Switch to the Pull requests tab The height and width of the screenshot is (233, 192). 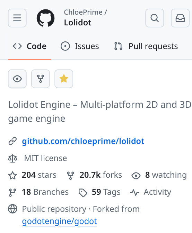146,46
